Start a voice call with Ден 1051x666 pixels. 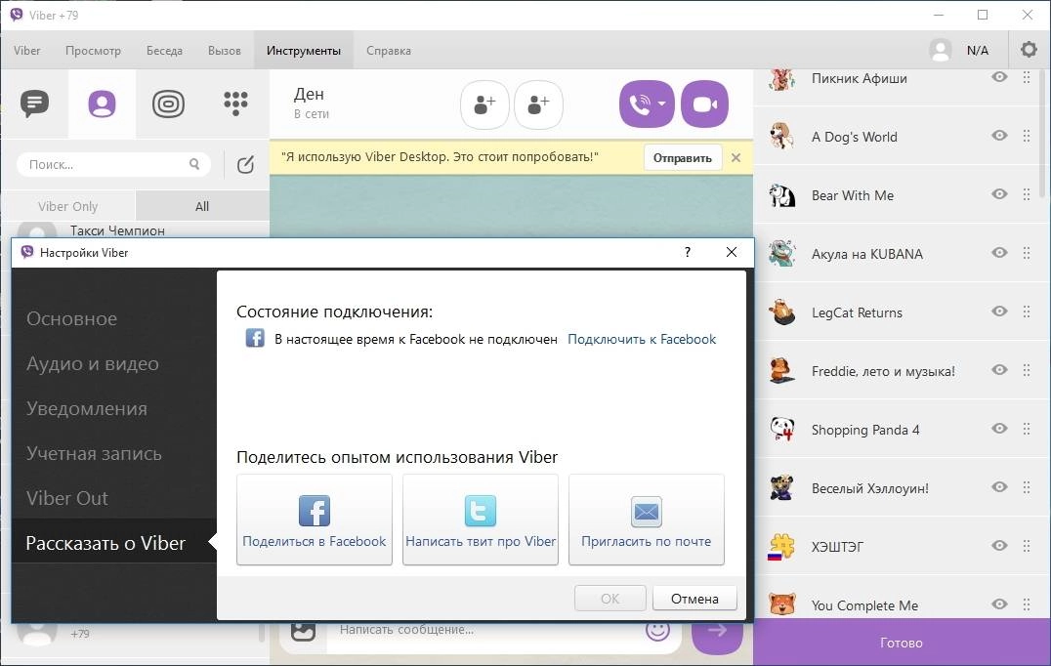pyautogui.click(x=639, y=104)
